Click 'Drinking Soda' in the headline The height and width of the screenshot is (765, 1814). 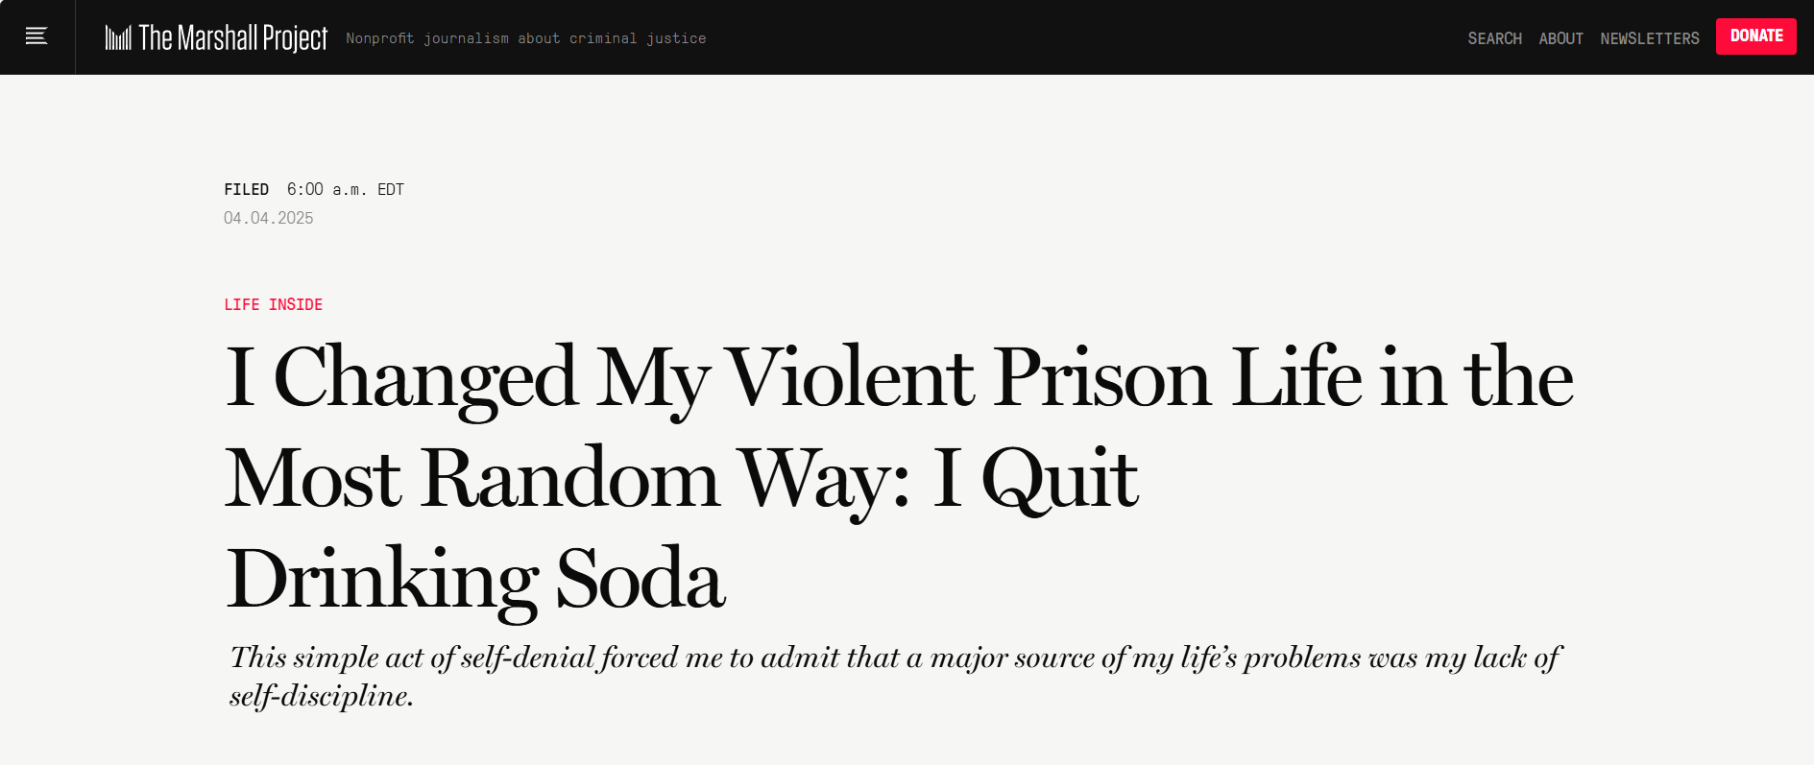click(x=475, y=580)
